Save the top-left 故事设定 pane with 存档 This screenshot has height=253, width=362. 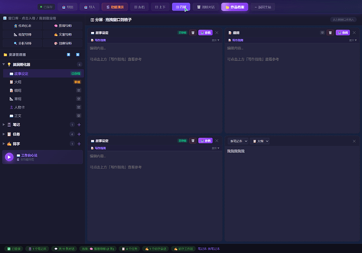click(206, 32)
